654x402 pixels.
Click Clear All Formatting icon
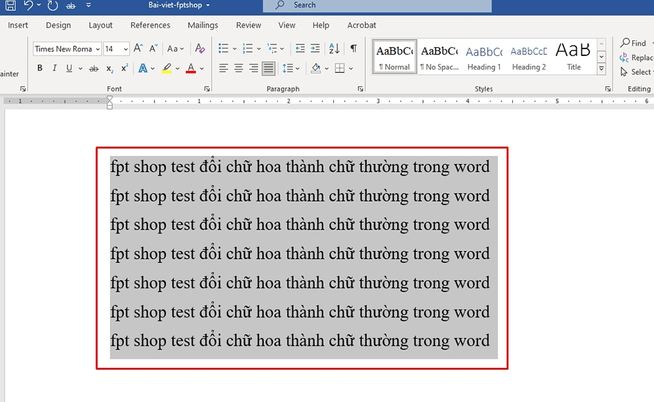pos(200,48)
